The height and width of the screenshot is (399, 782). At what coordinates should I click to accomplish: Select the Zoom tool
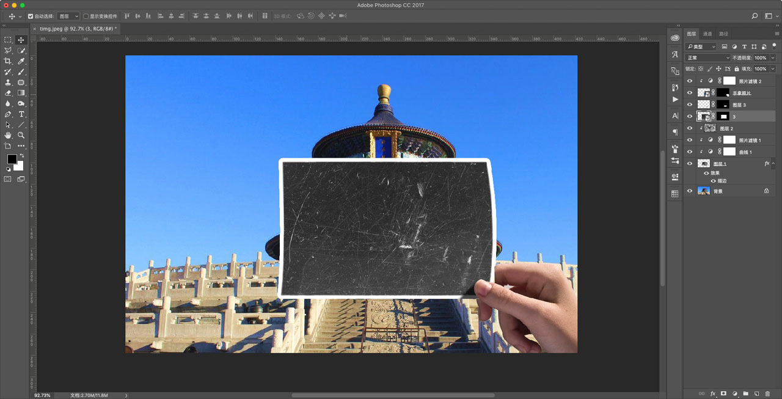(21, 135)
